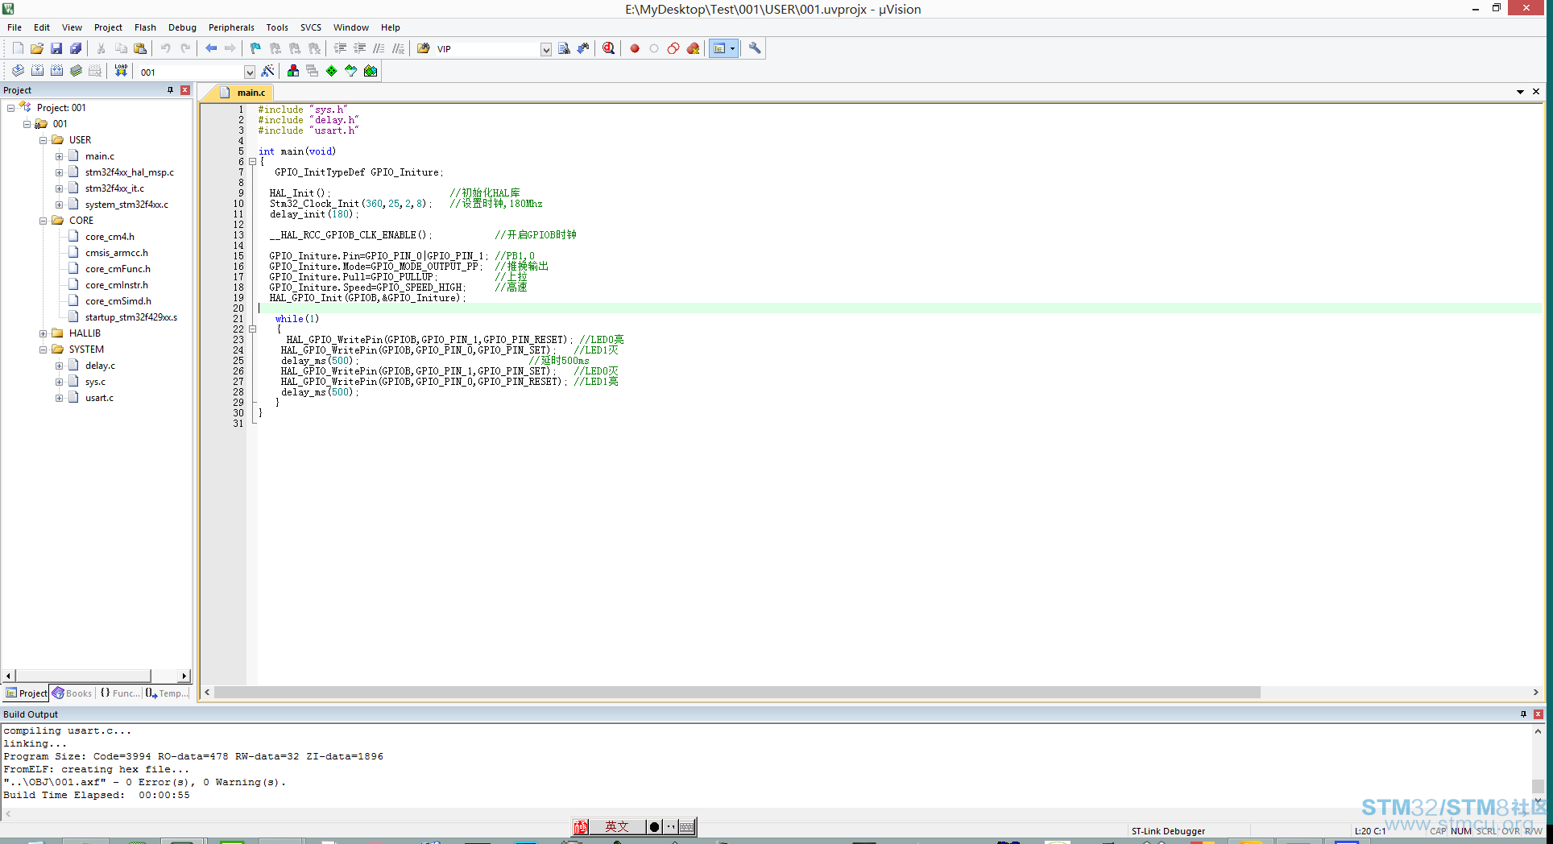Build the target files
This screenshot has height=844, width=1553.
(37, 71)
